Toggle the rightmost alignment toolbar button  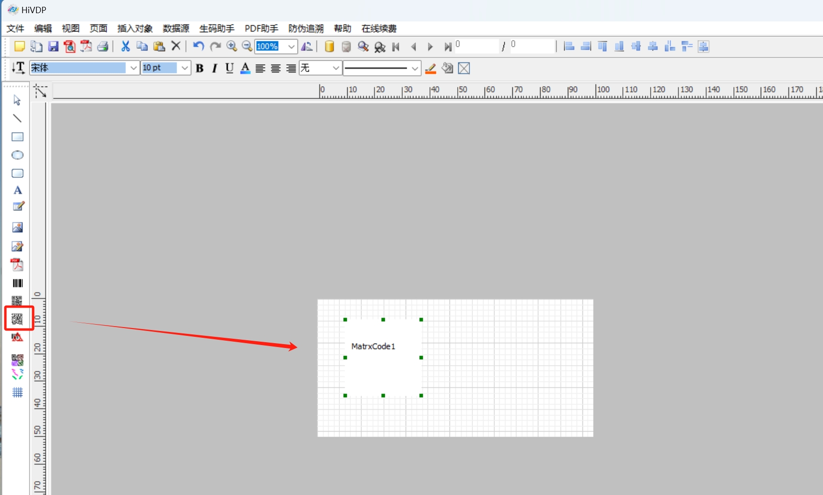pyautogui.click(x=703, y=46)
